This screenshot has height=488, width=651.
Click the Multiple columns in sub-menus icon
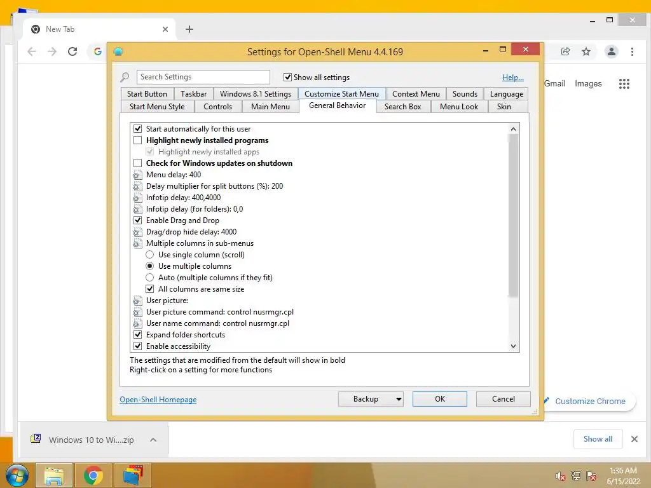137,243
